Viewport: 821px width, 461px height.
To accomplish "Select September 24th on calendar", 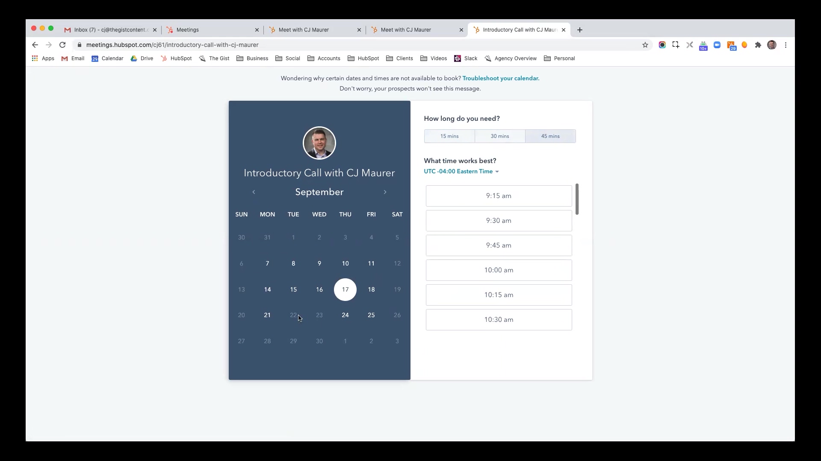I will coord(345,315).
